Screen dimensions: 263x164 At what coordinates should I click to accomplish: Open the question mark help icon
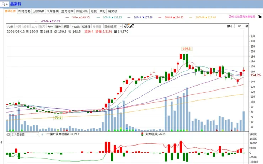42,135
